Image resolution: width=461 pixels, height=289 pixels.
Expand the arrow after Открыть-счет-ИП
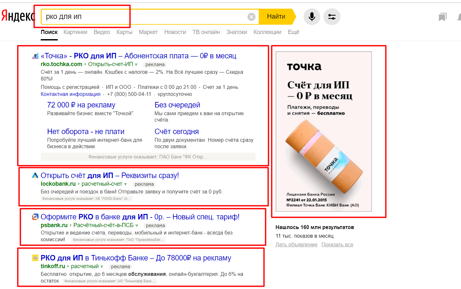coord(136,65)
